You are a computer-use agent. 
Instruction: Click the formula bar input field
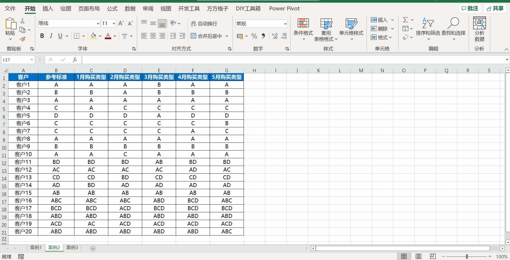[293, 60]
